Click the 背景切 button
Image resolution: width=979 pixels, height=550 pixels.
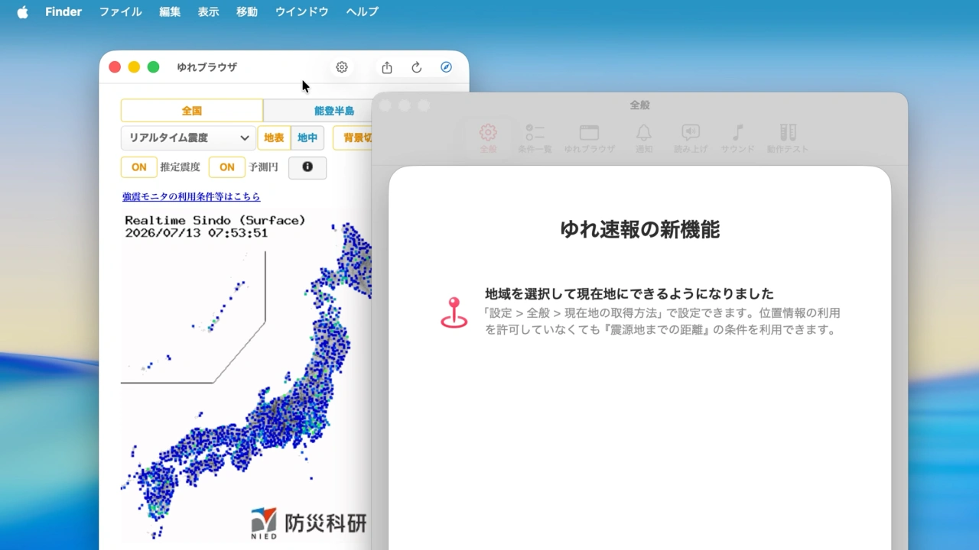coord(353,138)
